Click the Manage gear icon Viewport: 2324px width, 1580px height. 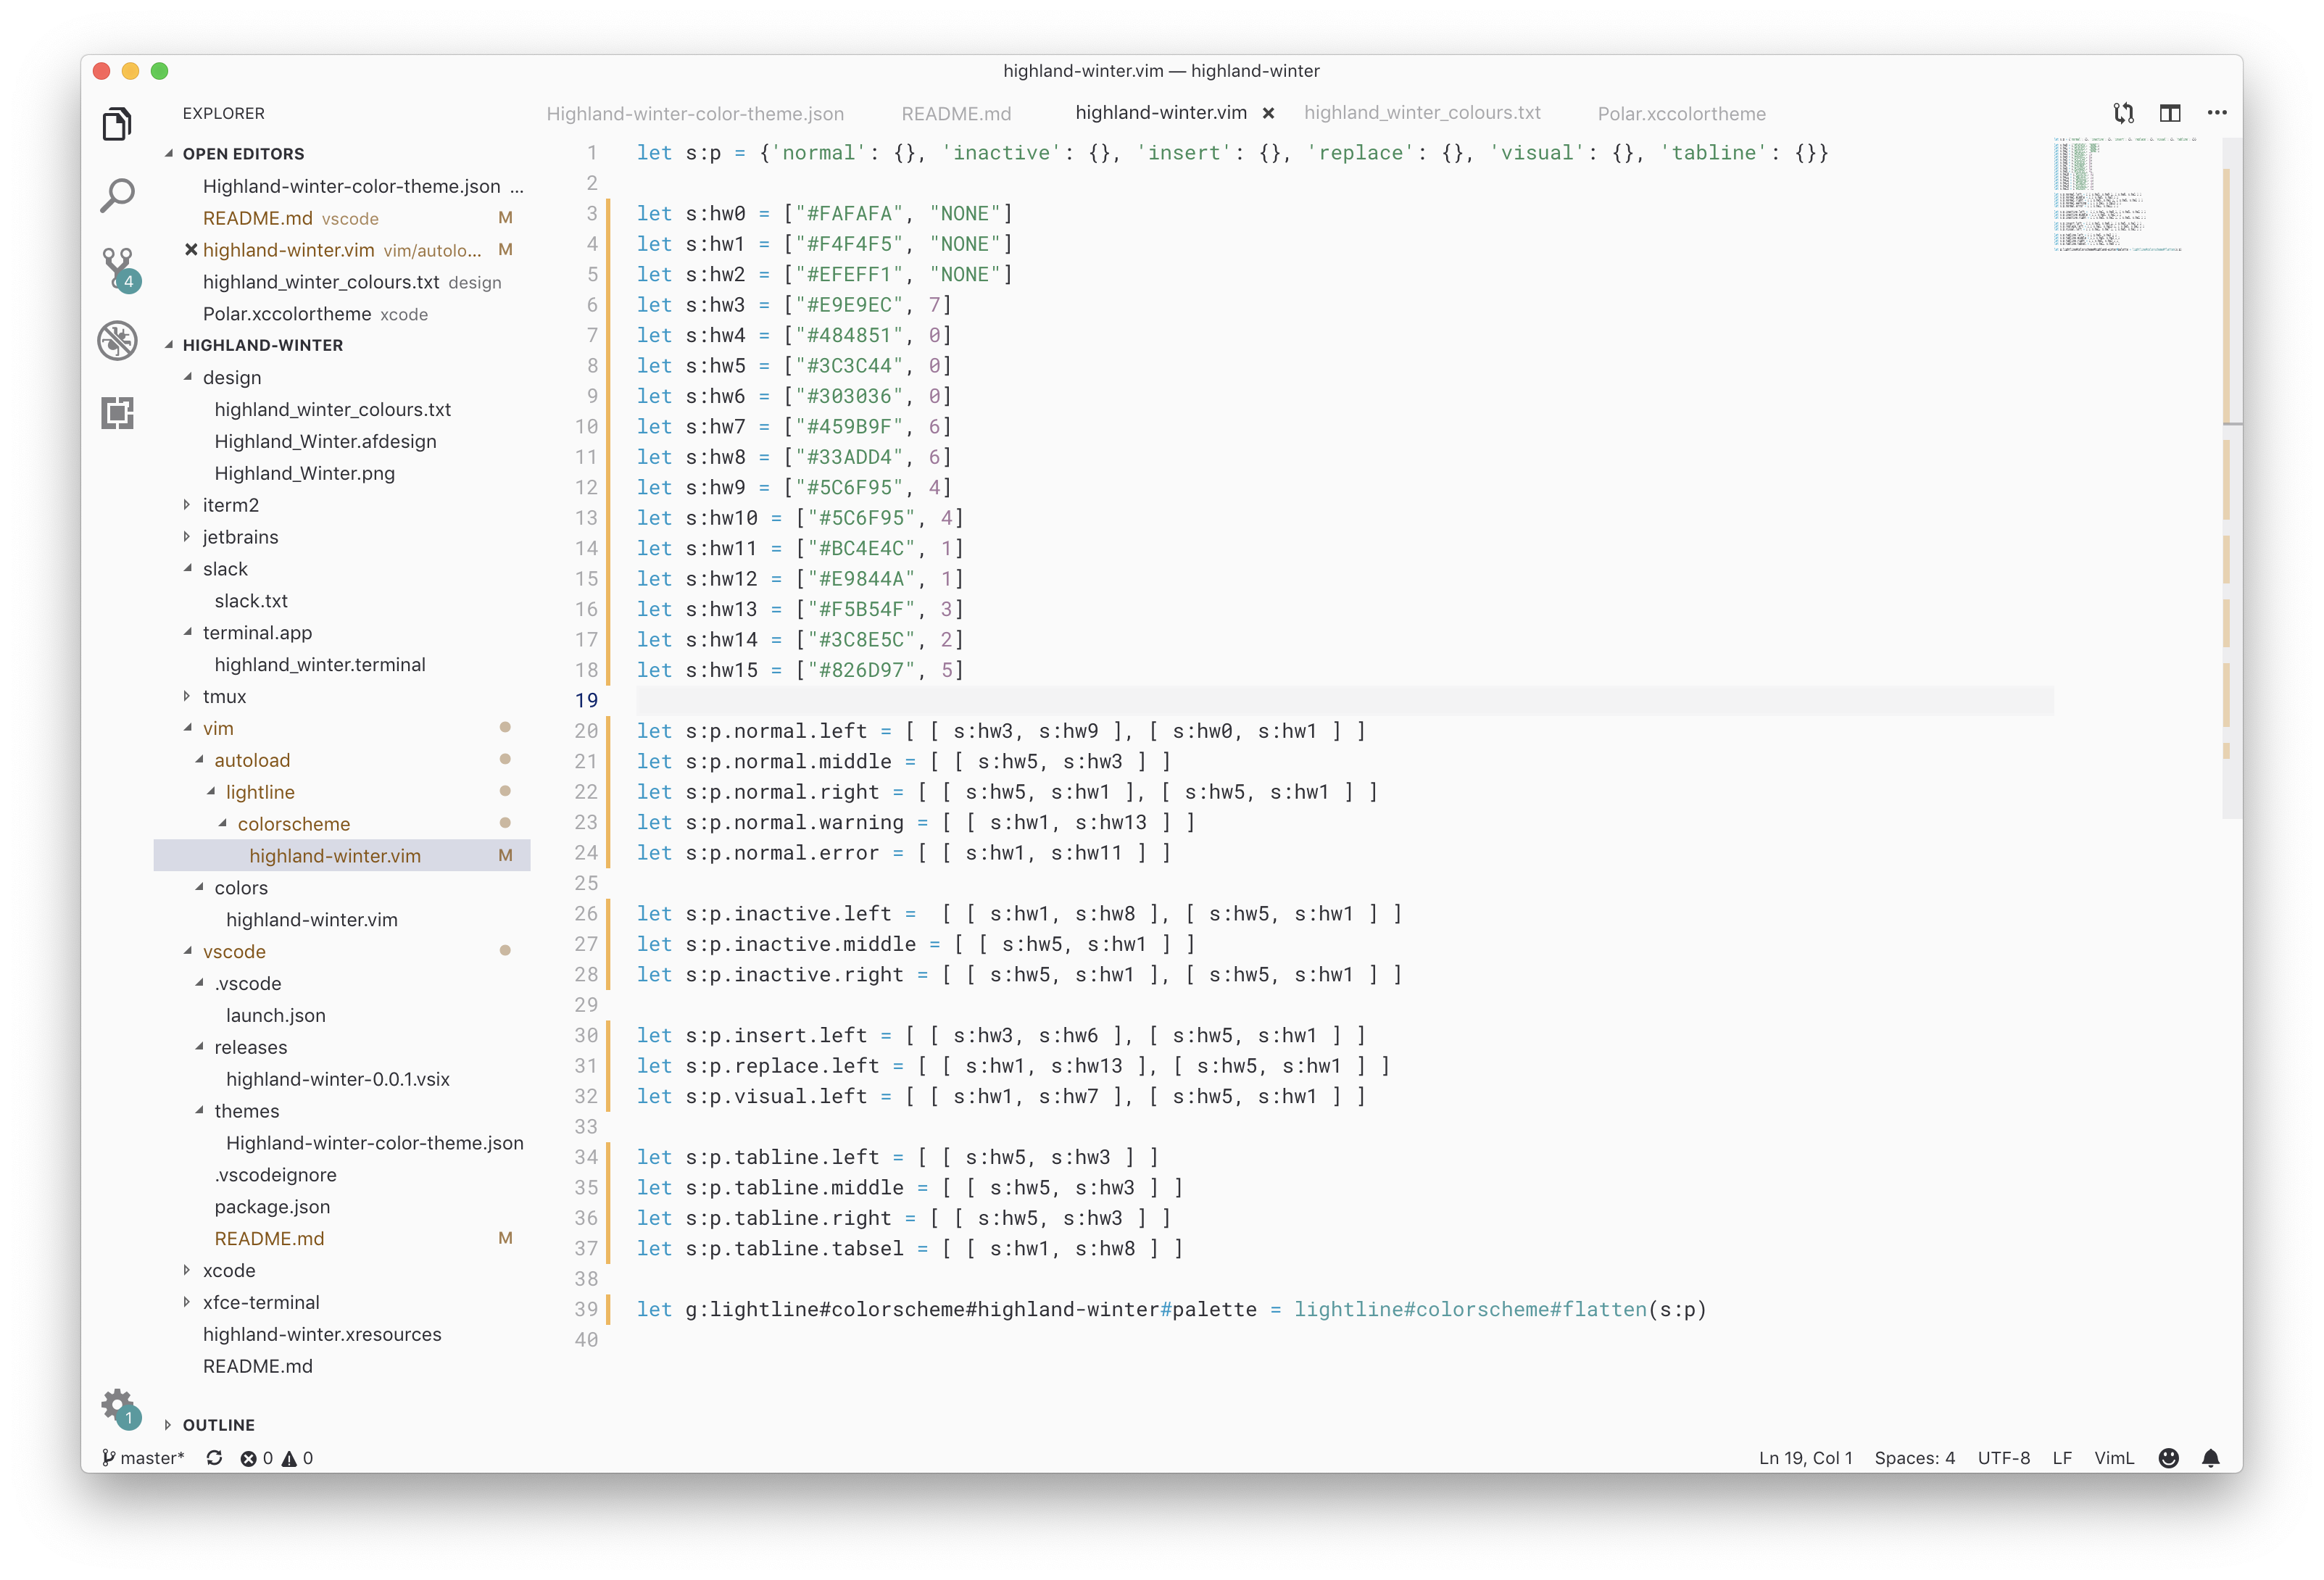[x=117, y=1405]
